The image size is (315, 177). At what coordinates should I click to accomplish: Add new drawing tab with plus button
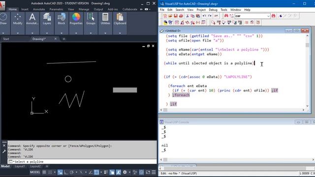[x=64, y=39]
